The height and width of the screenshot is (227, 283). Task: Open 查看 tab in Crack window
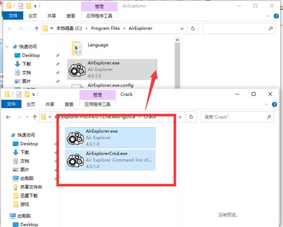(x=69, y=104)
